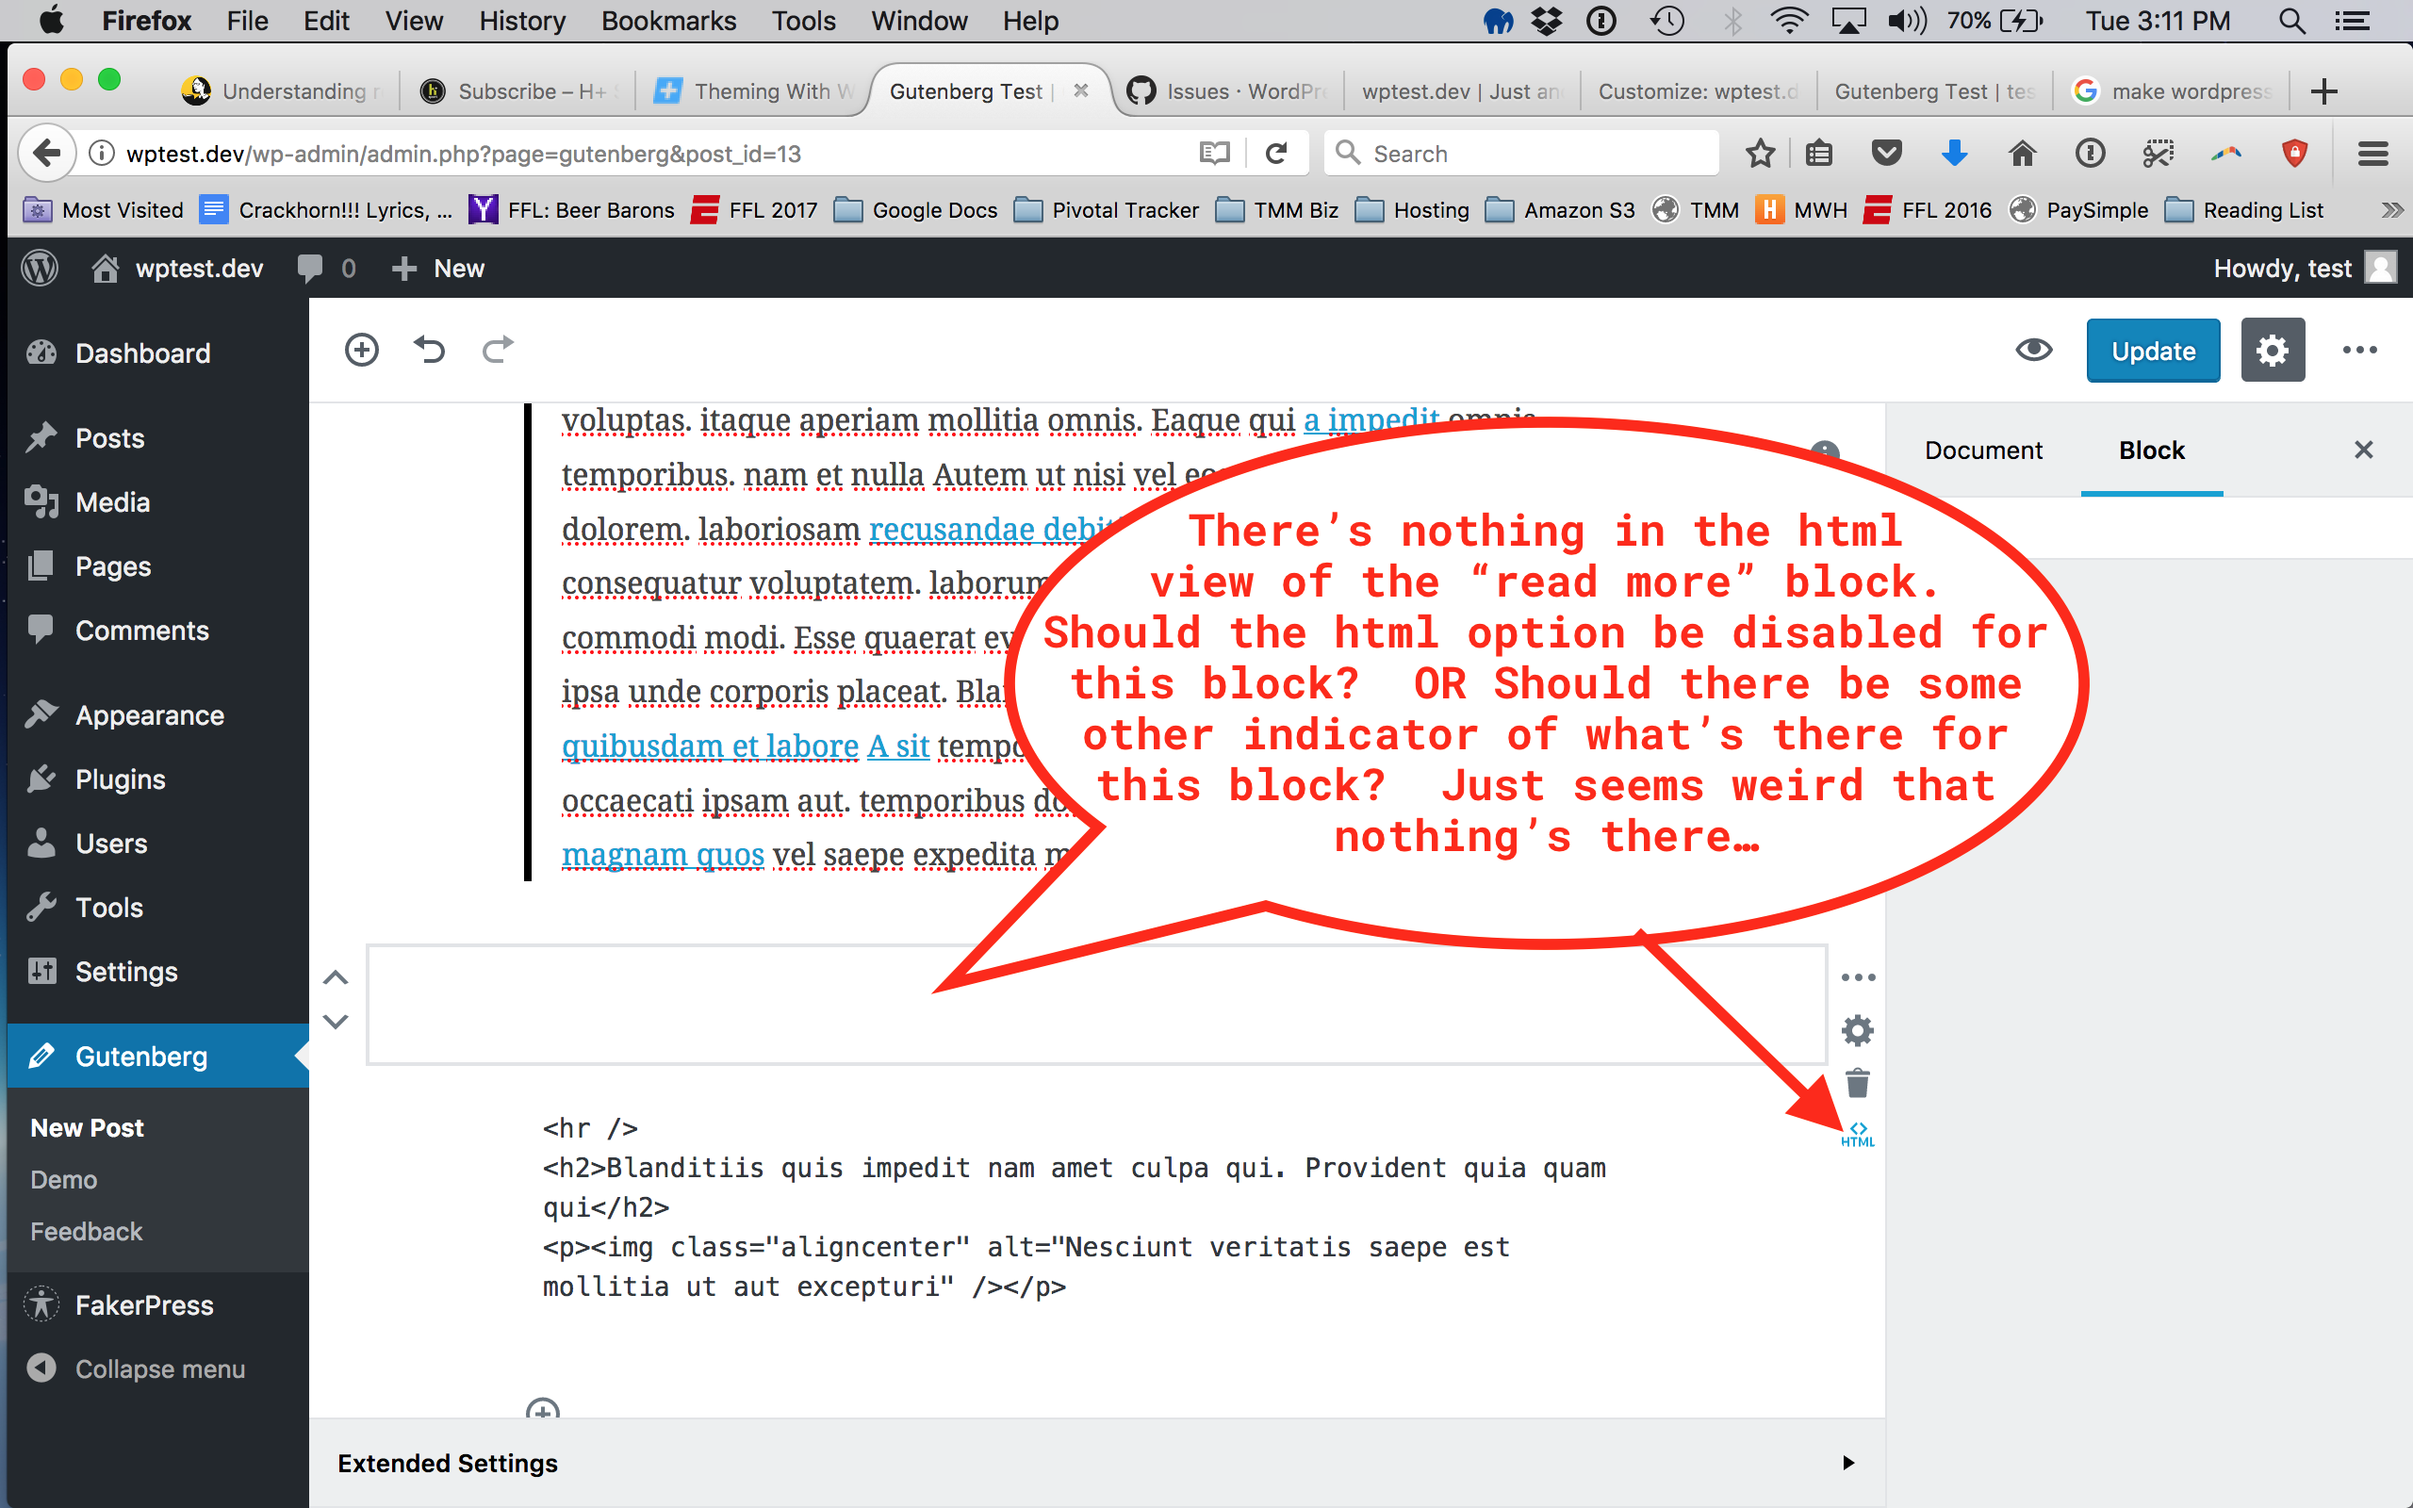Viewport: 2413px width, 1508px height.
Task: Switch to the Document tab
Action: [x=1982, y=451]
